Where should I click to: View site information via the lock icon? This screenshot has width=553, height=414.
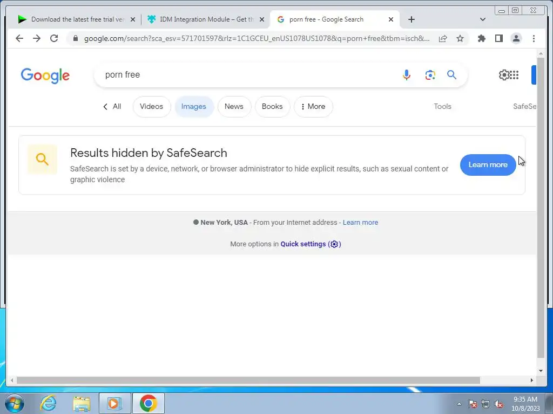76,38
